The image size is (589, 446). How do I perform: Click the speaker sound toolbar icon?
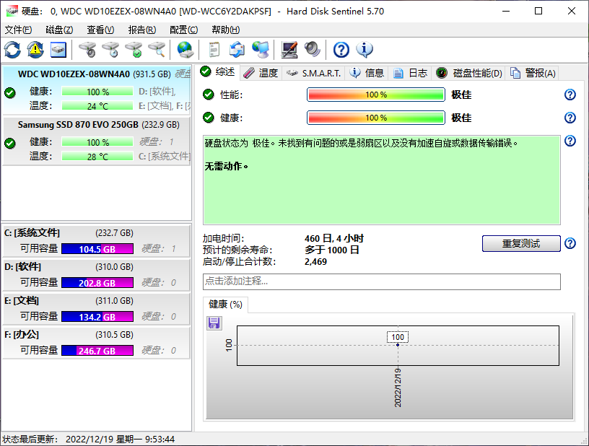[x=312, y=50]
